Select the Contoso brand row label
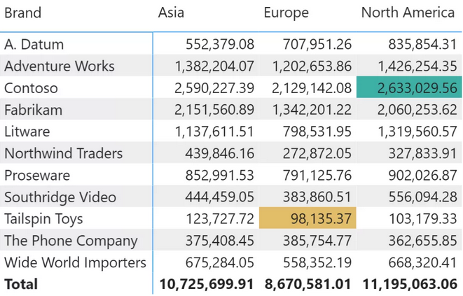 pyautogui.click(x=31, y=88)
